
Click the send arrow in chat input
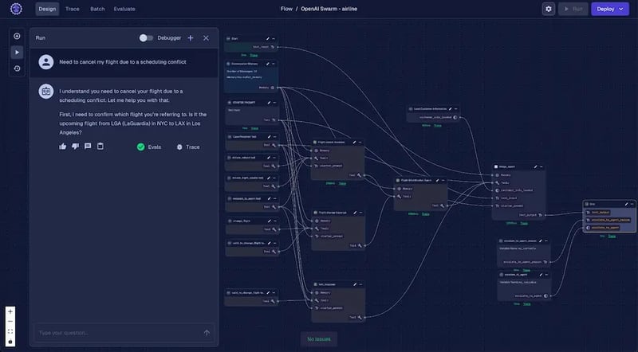coord(207,333)
